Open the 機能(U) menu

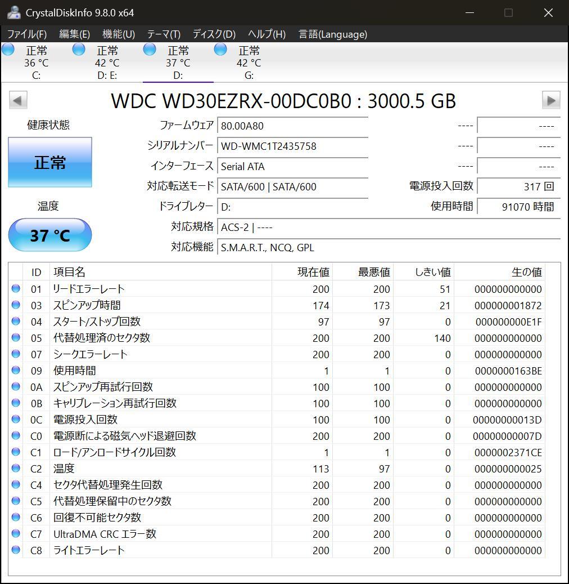coord(119,34)
